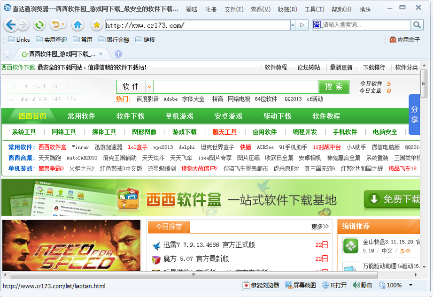Open the 软件 search category dropdown
This screenshot has height=297, width=433.
(149, 87)
